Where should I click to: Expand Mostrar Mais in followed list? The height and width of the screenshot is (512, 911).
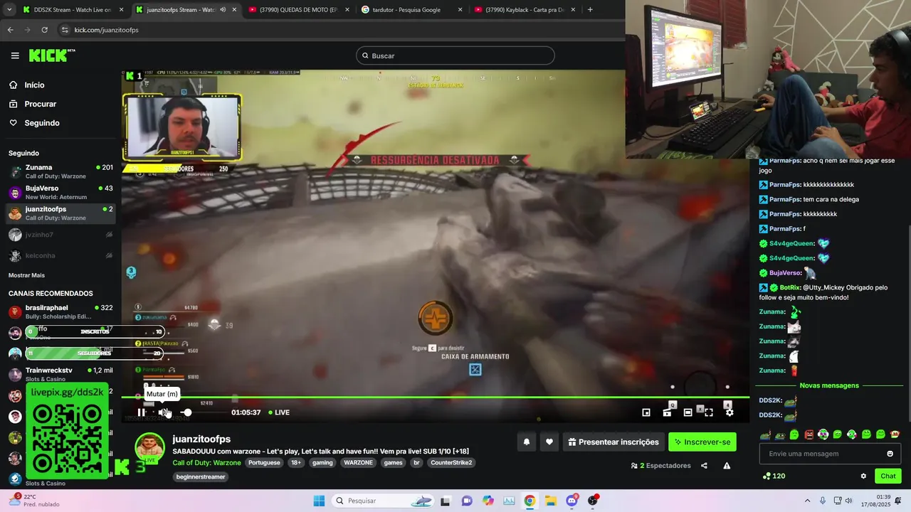click(x=26, y=275)
